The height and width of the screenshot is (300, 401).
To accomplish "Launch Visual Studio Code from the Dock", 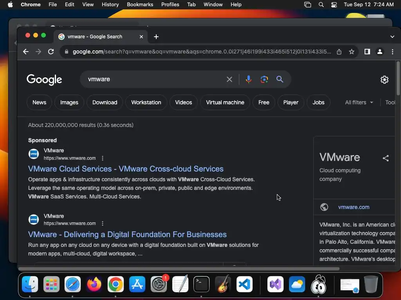I will pos(244,284).
